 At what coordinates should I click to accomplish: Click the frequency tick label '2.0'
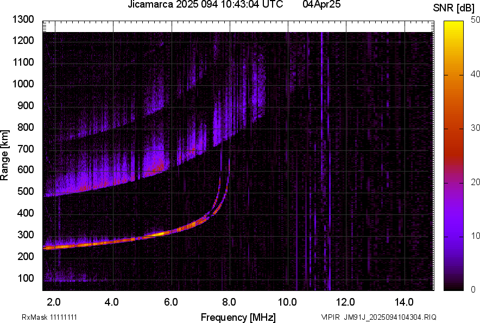pos(54,302)
